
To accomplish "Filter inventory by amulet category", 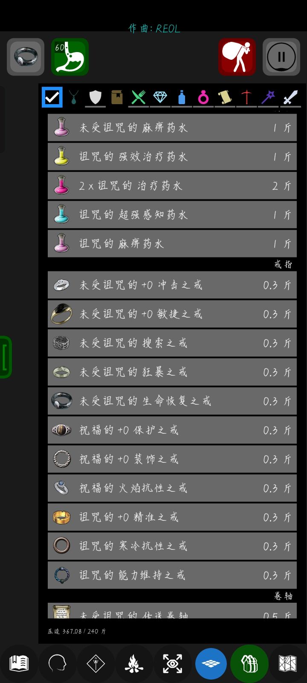I will tap(74, 97).
